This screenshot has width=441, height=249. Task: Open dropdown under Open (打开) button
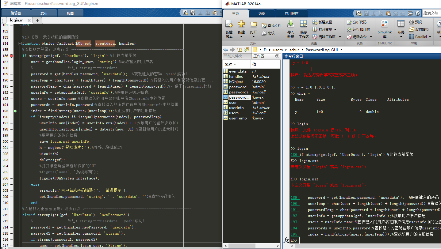pos(253,37)
